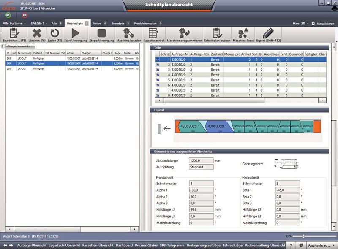Viewport: 338px width, 249px height.
Task: Click the Abmelden logout link
Action: [x=48, y=8]
